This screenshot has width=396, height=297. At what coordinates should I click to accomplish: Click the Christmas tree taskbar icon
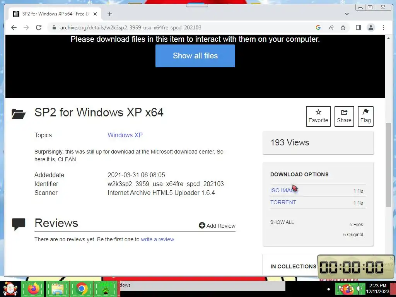coord(106,288)
